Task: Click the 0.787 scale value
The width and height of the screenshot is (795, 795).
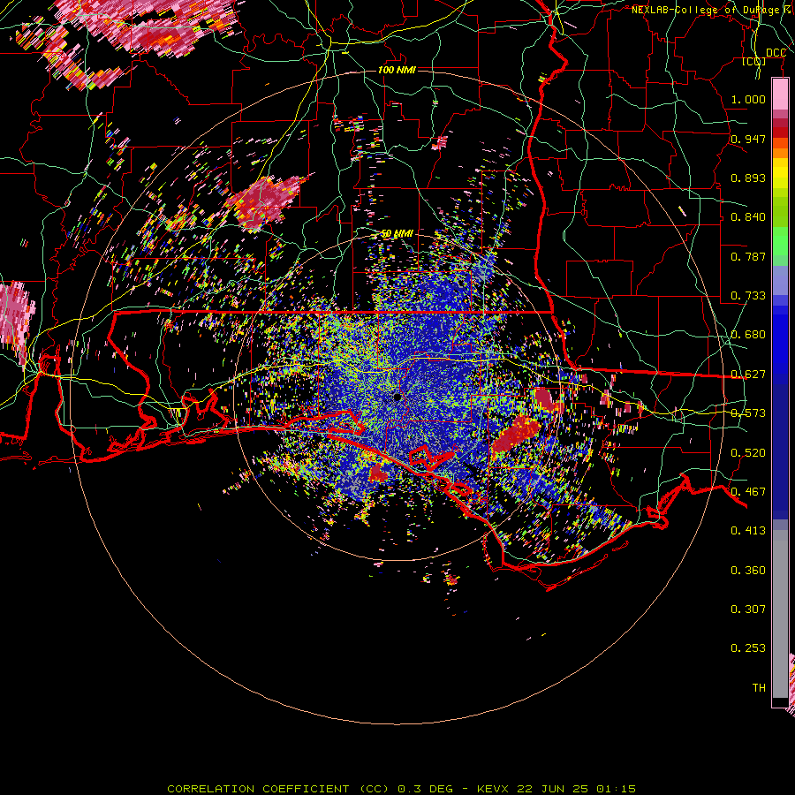Action: [x=748, y=256]
